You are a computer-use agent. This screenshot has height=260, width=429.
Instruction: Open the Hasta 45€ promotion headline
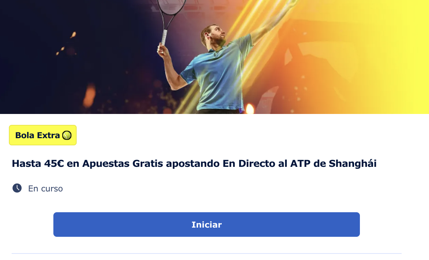194,164
